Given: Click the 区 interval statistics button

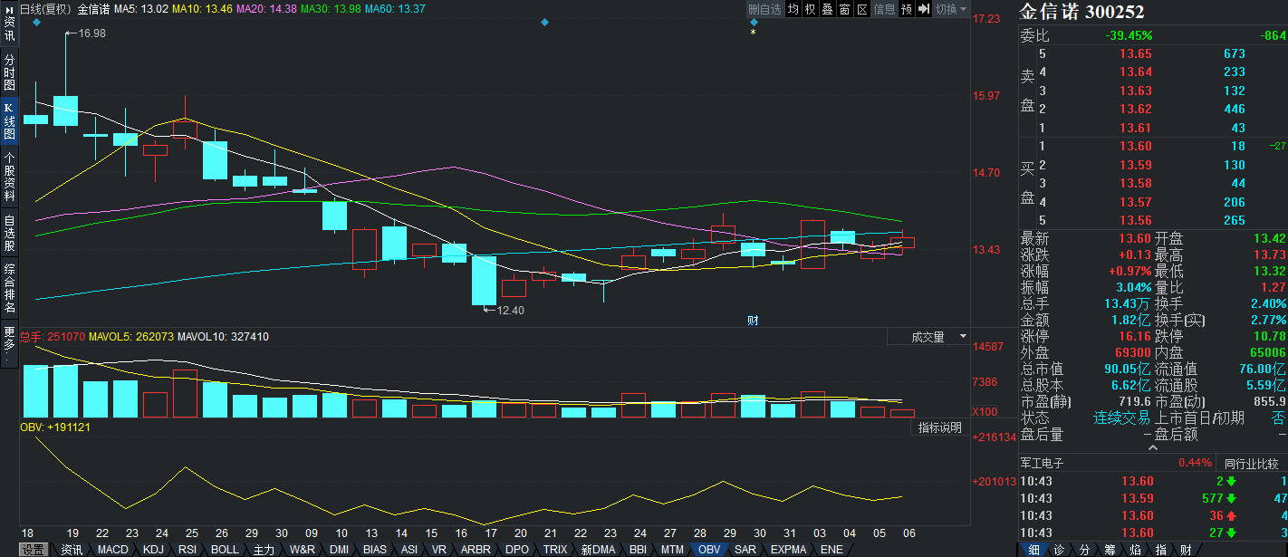Looking at the screenshot, I should pos(862,9).
